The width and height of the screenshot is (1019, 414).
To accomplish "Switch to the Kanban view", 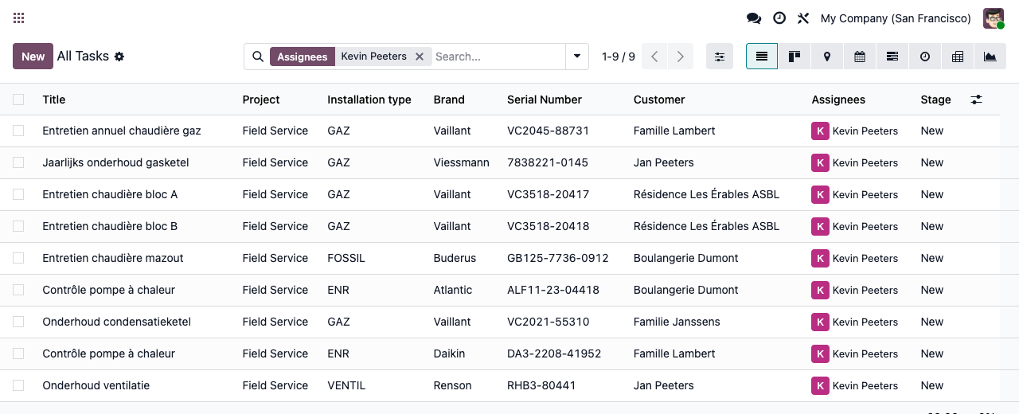I will (x=795, y=57).
